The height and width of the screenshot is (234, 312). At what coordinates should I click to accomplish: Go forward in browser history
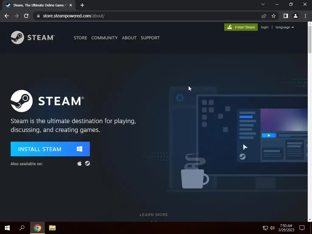[16, 16]
